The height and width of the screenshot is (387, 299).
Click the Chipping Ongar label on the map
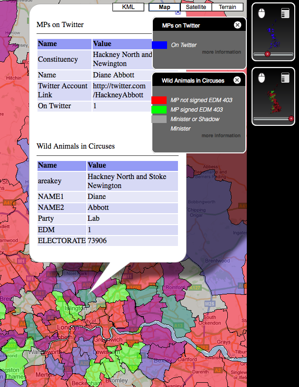pos(196,212)
